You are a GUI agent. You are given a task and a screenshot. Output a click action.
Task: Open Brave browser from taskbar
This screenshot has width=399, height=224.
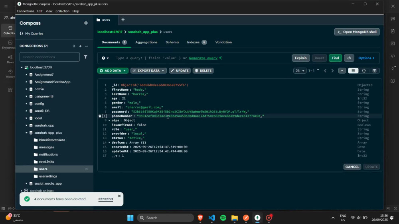click(x=200, y=218)
